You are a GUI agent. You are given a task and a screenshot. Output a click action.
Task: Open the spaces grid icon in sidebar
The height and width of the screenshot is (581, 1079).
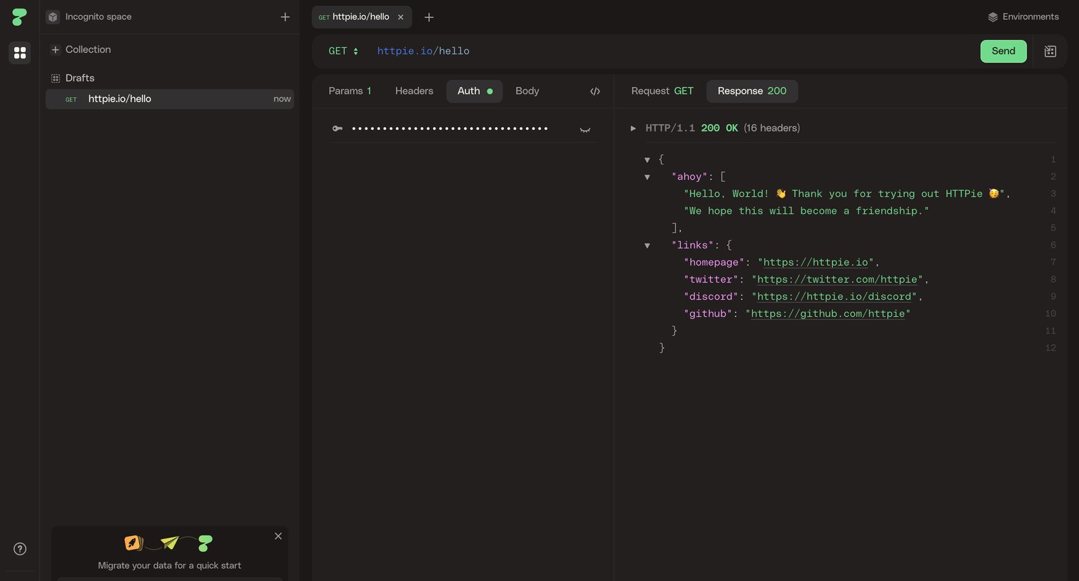coord(20,53)
